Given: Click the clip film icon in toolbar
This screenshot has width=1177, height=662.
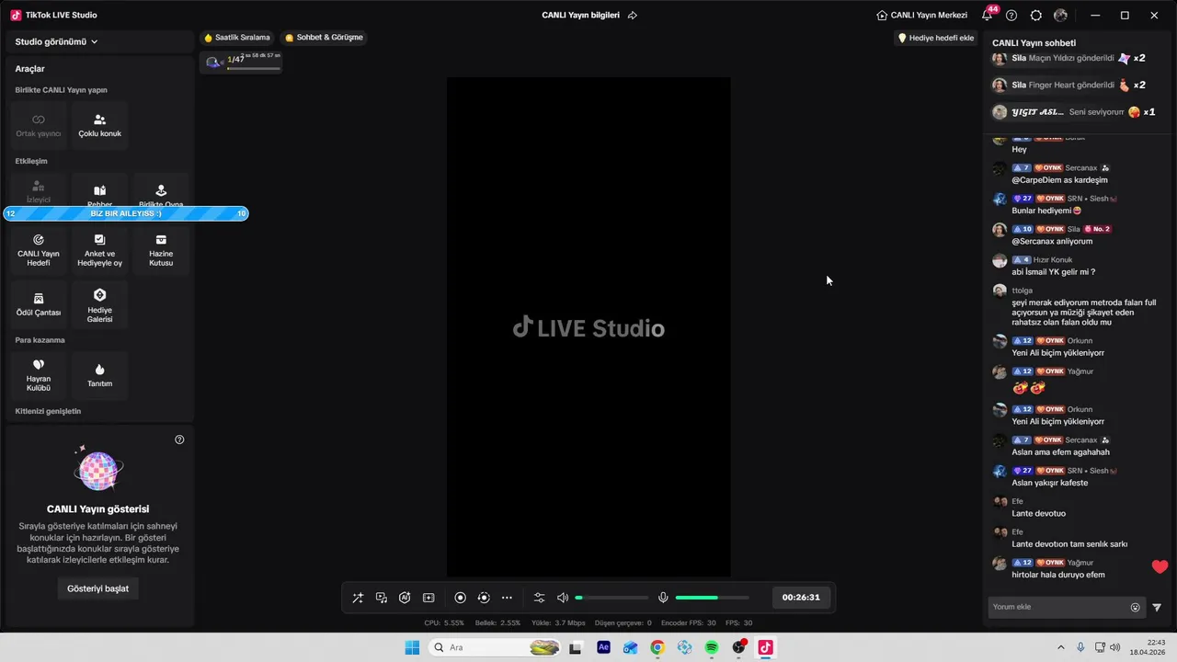Looking at the screenshot, I should point(429,598).
